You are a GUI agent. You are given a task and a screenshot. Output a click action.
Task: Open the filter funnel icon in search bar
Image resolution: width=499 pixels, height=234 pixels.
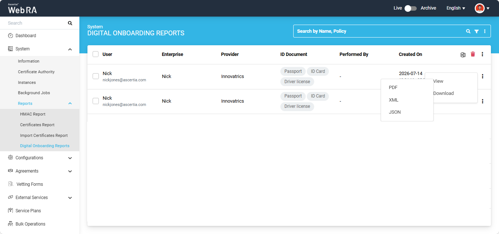[x=477, y=31]
